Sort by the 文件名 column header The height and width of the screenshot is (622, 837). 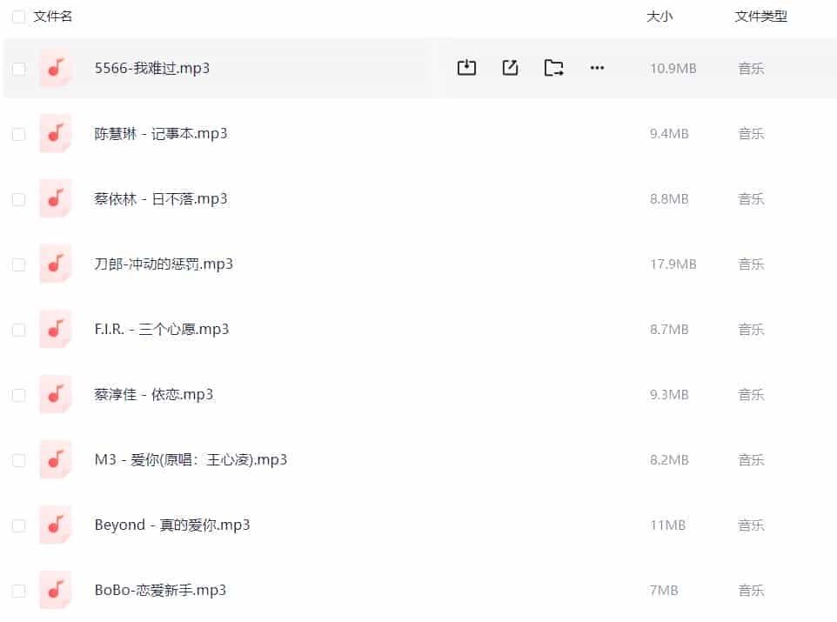tap(53, 17)
